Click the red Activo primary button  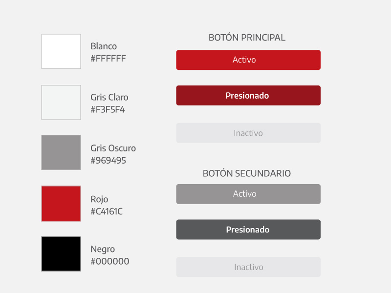(248, 60)
